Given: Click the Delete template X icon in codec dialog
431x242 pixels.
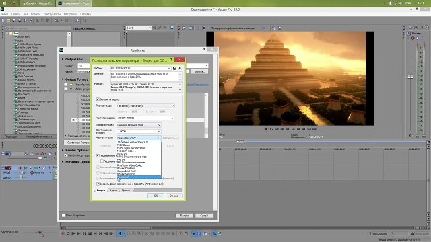Looking at the screenshot, I should 180,68.
